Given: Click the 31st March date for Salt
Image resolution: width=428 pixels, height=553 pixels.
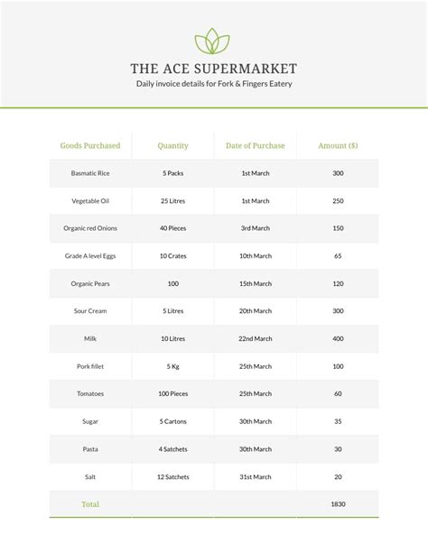Looking at the screenshot, I should tap(256, 477).
